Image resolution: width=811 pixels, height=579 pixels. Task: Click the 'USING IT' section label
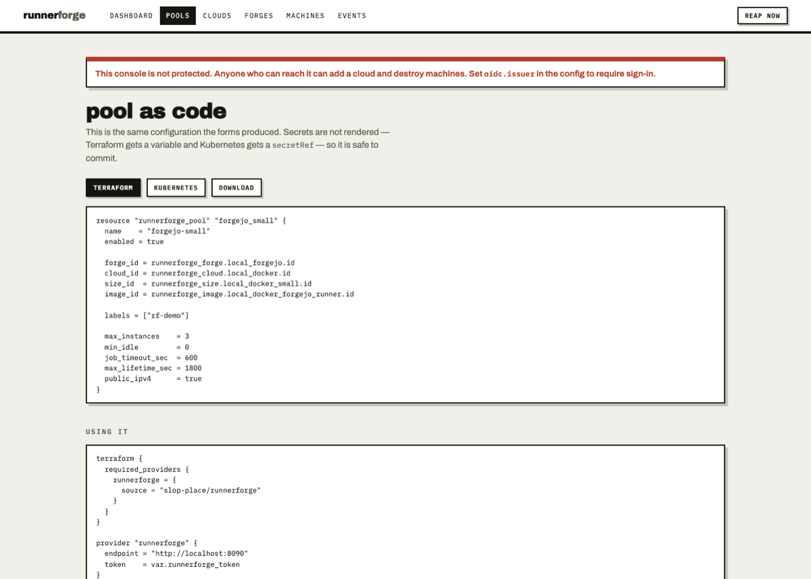pyautogui.click(x=107, y=432)
